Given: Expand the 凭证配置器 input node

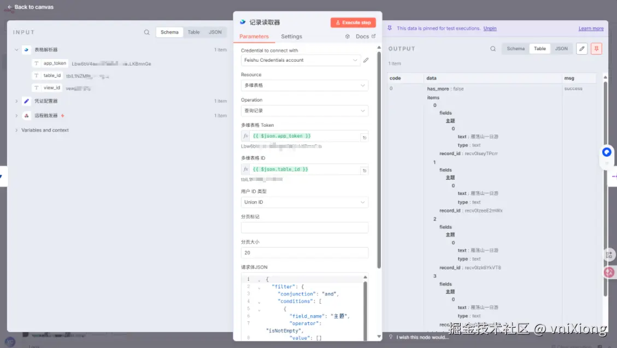Looking at the screenshot, I should click(x=16, y=101).
